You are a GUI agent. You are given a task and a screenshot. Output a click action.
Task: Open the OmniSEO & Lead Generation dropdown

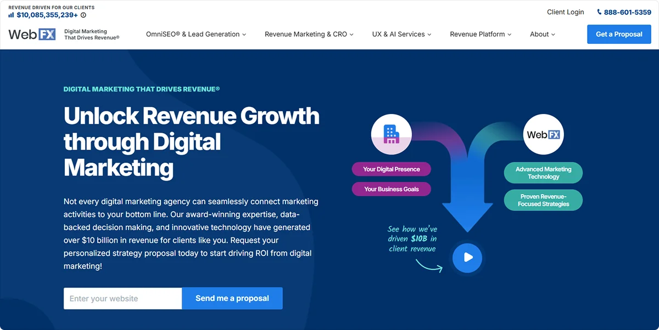click(x=196, y=34)
